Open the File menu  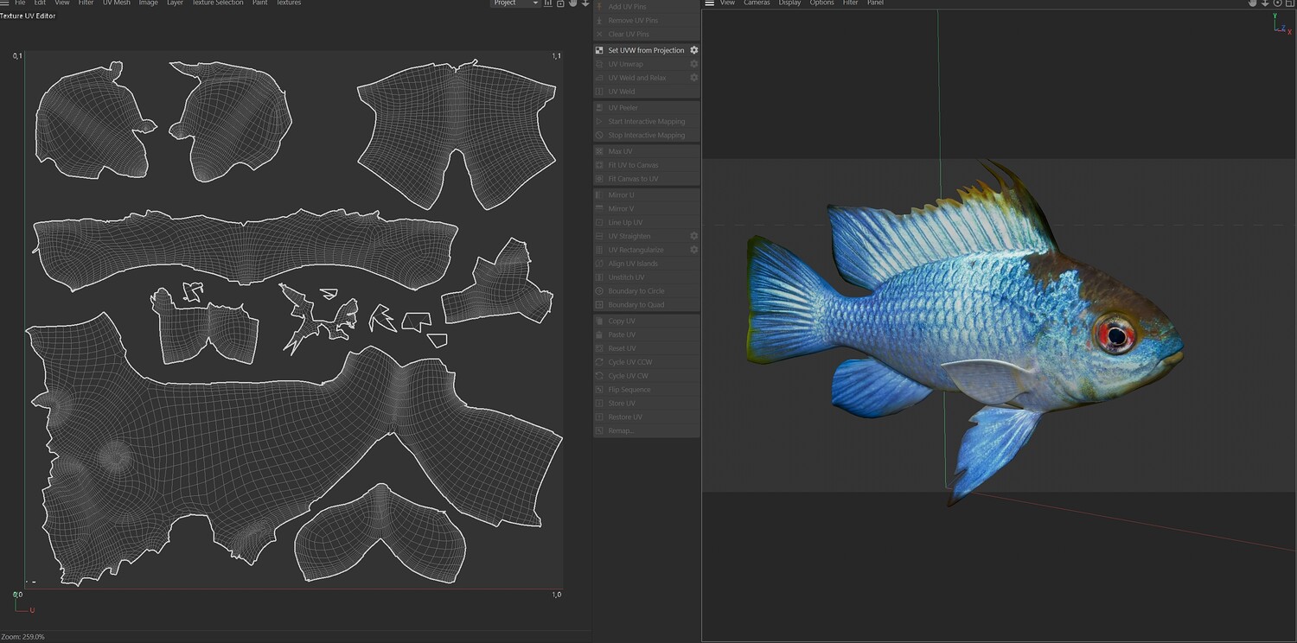[20, 3]
